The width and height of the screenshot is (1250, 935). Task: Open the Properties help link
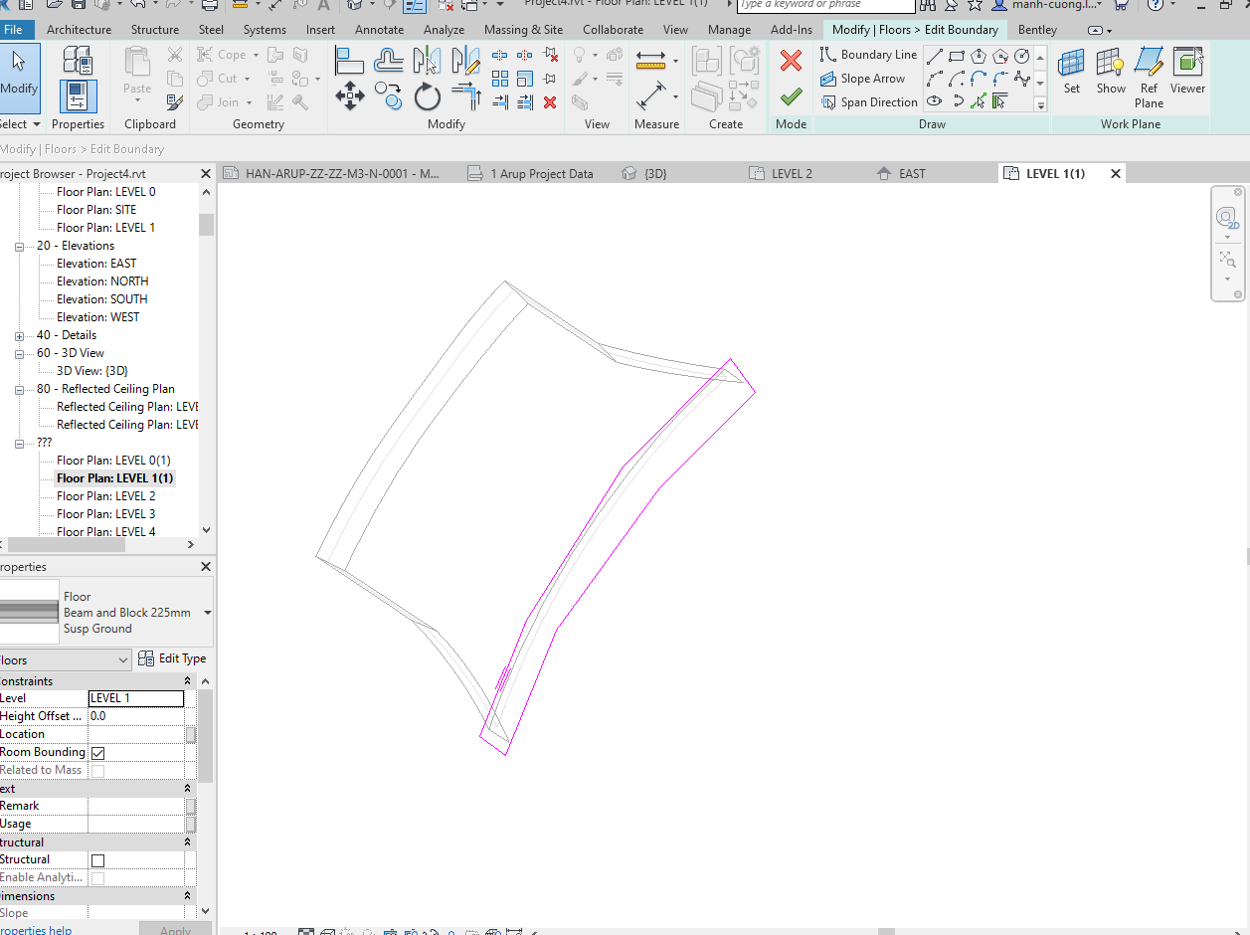pos(36,929)
